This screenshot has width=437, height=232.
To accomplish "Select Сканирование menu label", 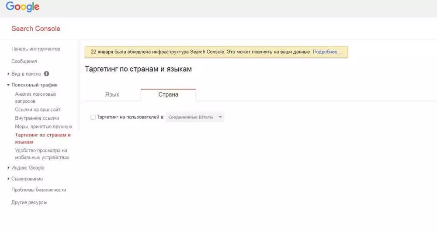I will [x=27, y=179].
